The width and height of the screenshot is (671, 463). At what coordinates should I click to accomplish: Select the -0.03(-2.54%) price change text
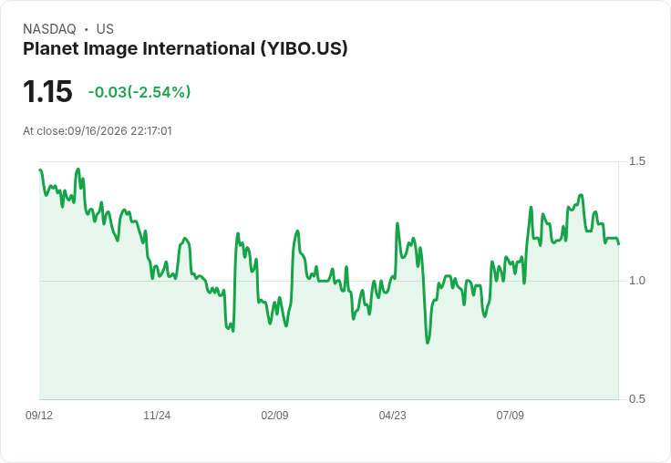point(139,92)
